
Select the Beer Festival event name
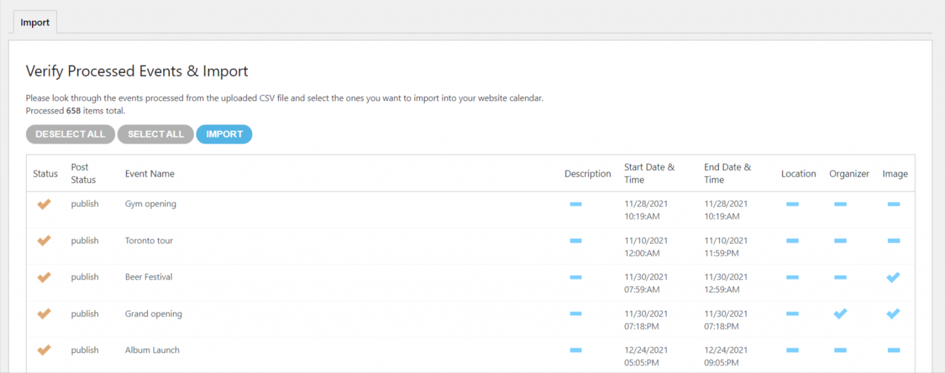149,277
